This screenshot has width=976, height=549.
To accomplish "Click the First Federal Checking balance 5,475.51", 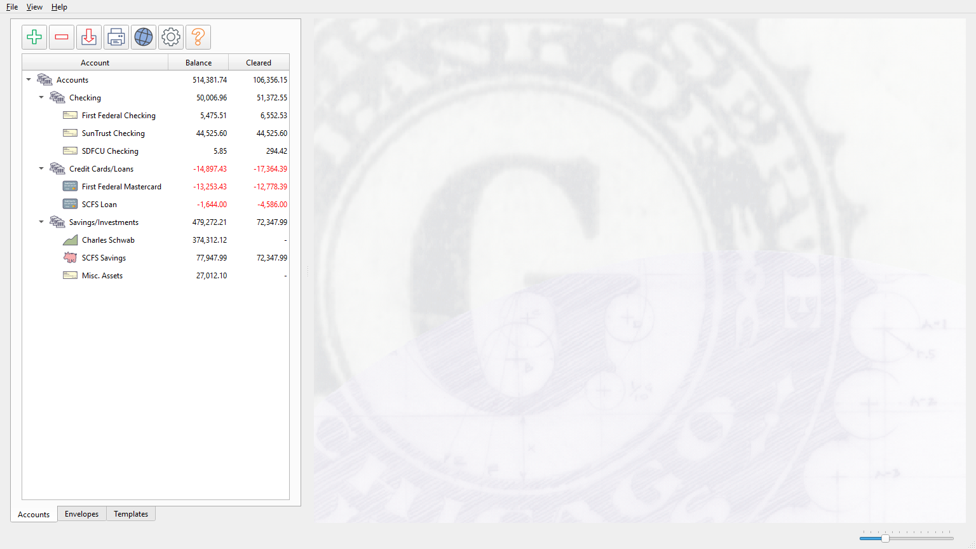I will pos(213,116).
